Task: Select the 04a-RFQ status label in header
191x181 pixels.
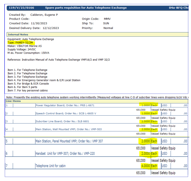Action: click(179, 8)
